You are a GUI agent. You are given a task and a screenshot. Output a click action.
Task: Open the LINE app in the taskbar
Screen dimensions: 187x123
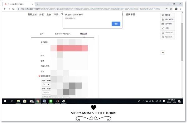51,101
